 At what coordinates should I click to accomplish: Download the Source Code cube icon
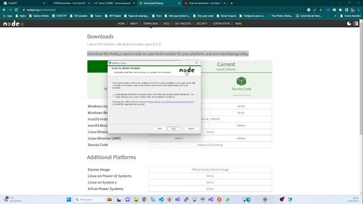pos(241,81)
